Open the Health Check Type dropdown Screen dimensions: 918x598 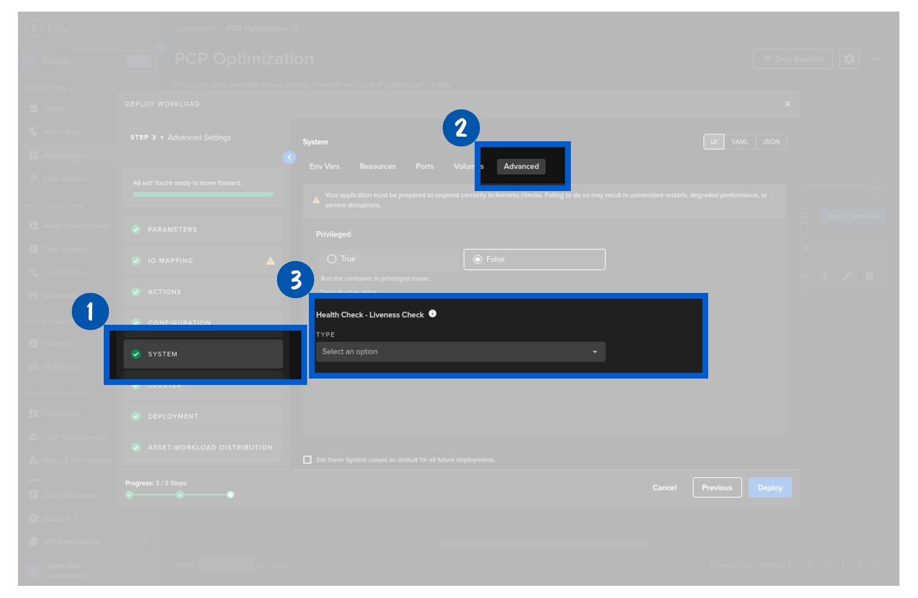point(460,352)
